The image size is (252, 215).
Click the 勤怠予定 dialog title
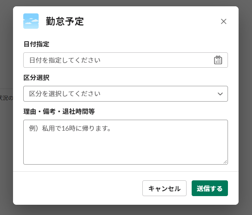pos(65,21)
